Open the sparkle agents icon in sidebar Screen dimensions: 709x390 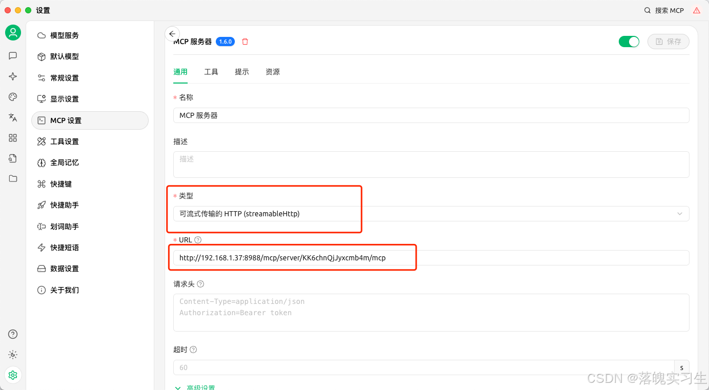(13, 76)
